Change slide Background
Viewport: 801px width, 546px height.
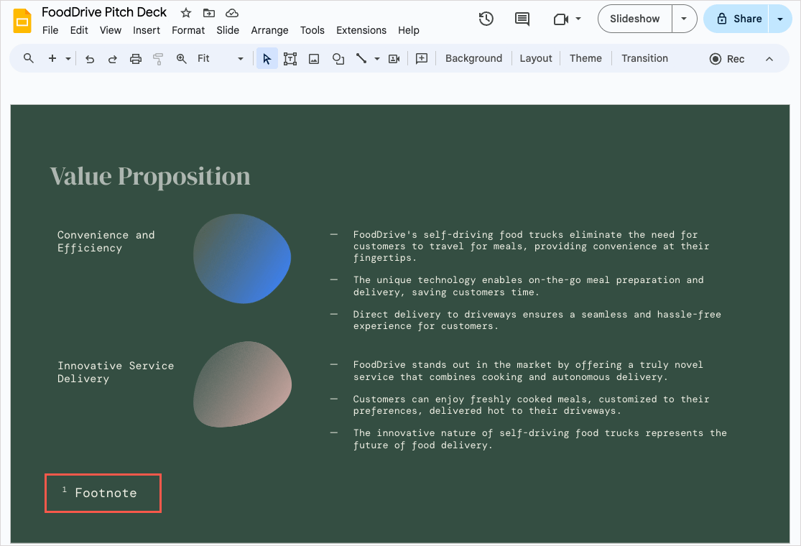(x=473, y=58)
